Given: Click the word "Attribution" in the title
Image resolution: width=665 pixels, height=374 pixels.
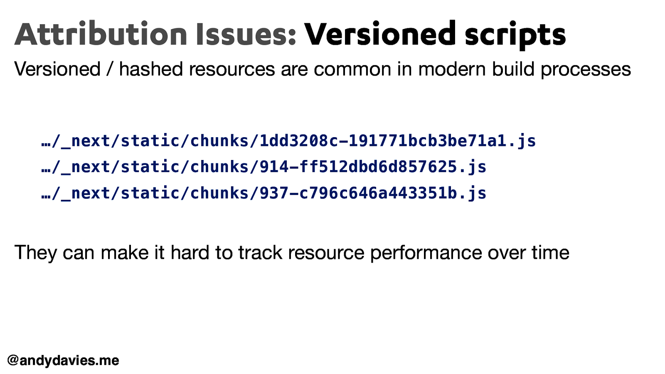Looking at the screenshot, I should coord(101,34).
